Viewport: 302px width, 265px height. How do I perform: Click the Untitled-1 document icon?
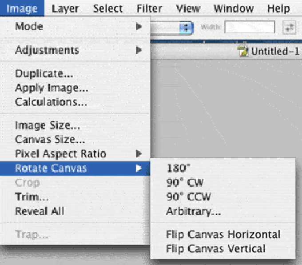point(242,51)
